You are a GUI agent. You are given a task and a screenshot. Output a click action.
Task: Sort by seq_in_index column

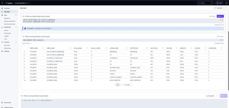click(x=106, y=48)
